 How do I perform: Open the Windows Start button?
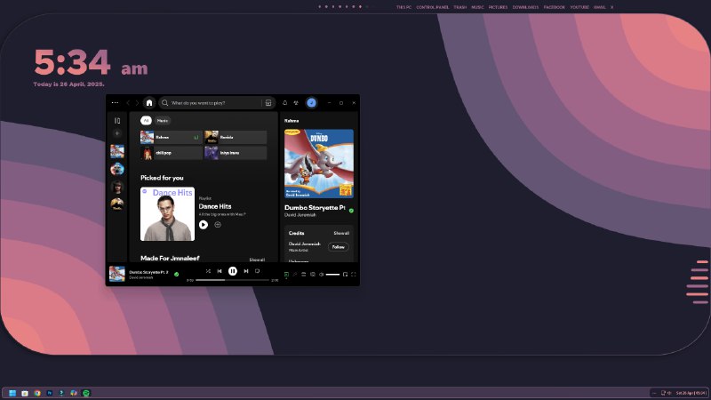(x=12, y=393)
